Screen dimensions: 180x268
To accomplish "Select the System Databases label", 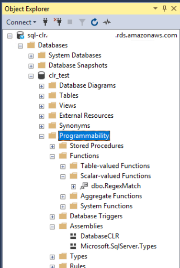I will click(x=75, y=55).
